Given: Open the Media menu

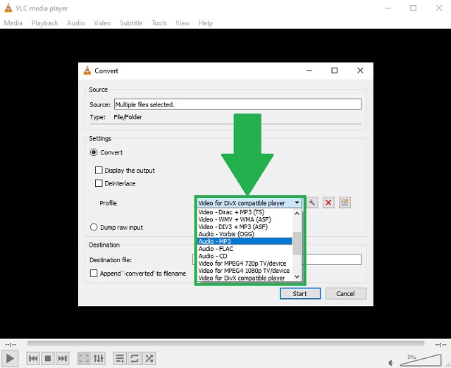Looking at the screenshot, I should [13, 23].
